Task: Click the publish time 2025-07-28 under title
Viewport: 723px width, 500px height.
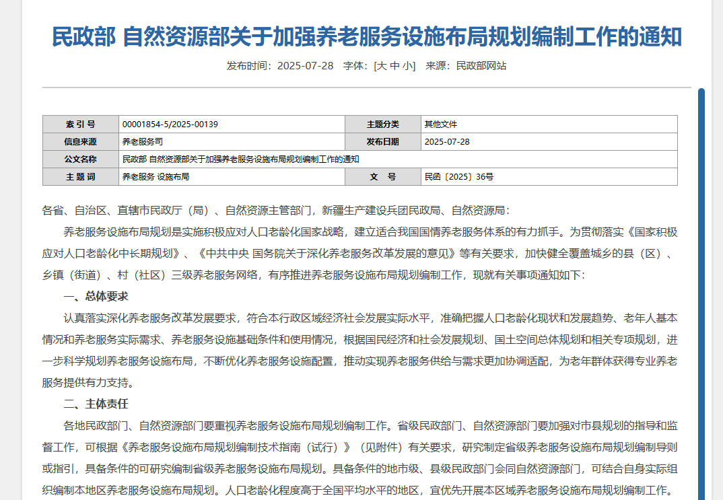Action: click(305, 66)
